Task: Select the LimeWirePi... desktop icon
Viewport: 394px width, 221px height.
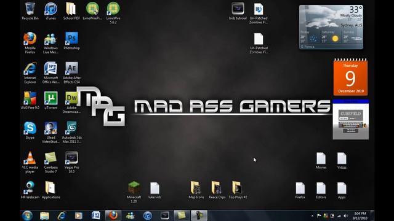Action: point(92,11)
